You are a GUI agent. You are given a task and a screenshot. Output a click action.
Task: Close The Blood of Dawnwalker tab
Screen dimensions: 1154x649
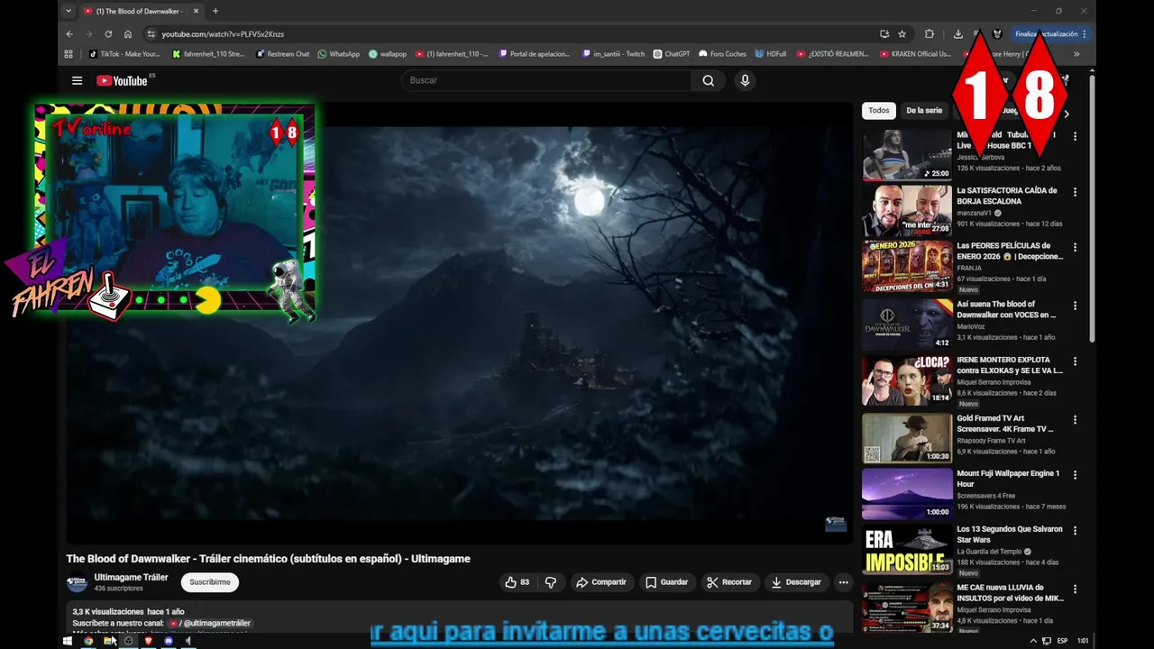[x=196, y=11]
